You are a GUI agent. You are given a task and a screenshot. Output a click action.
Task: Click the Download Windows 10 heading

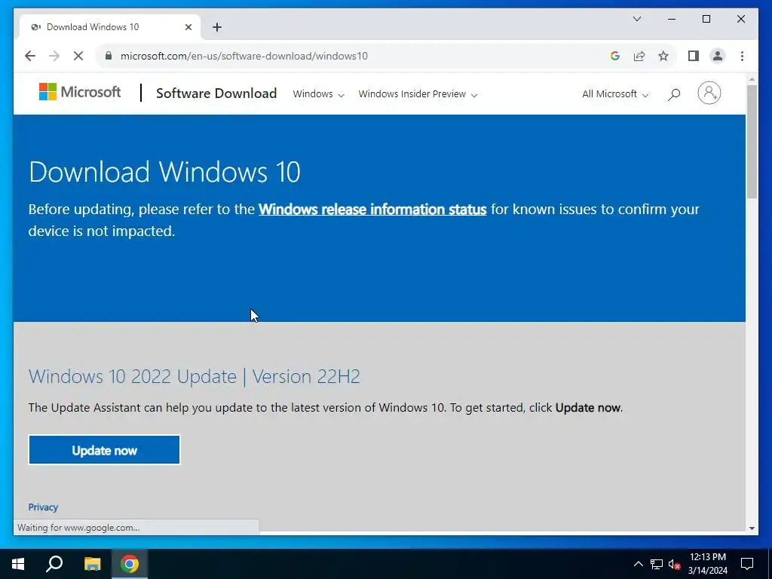pyautogui.click(x=164, y=172)
